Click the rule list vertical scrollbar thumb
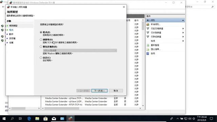217x122 pixels. (143, 26)
